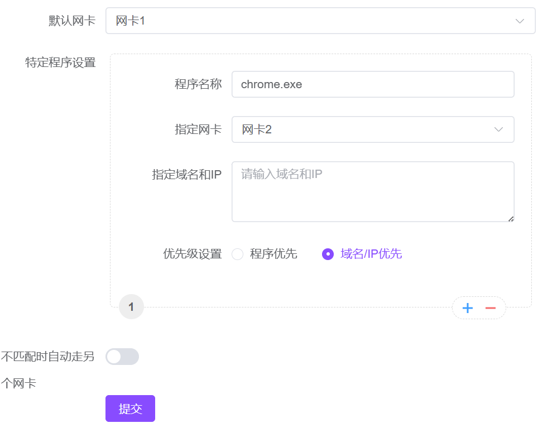Click into the 请输入域名和IP text area

373,191
